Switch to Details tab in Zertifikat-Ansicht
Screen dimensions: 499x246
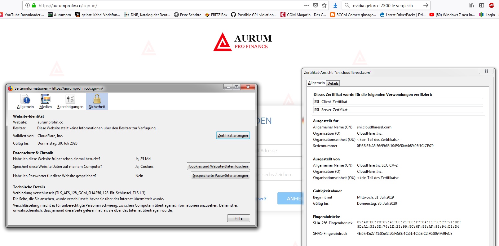tap(333, 83)
